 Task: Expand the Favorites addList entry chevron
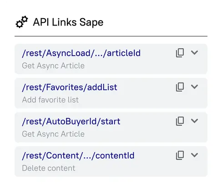(194, 87)
